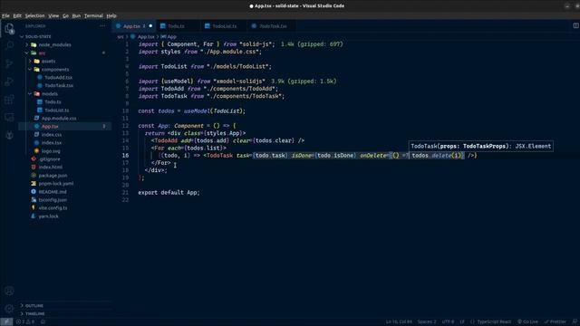Image resolution: width=580 pixels, height=326 pixels.
Task: Open the Run and Debug view
Action: point(9,81)
